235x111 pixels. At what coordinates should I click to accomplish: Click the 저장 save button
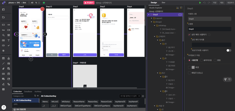215,3
